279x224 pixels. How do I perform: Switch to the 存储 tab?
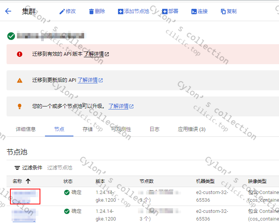click(88, 129)
